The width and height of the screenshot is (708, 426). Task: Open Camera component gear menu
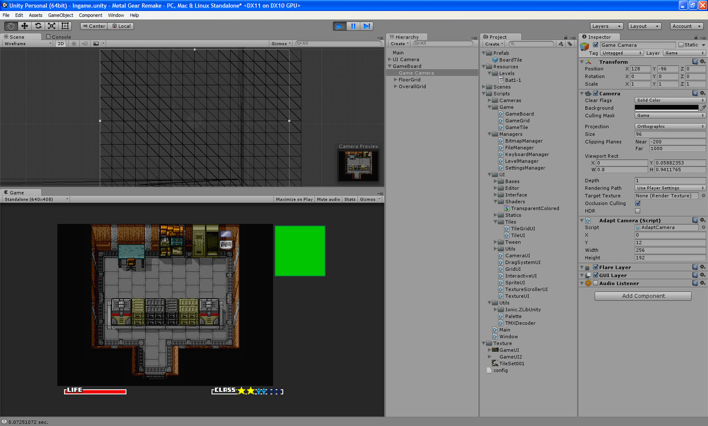(x=703, y=93)
